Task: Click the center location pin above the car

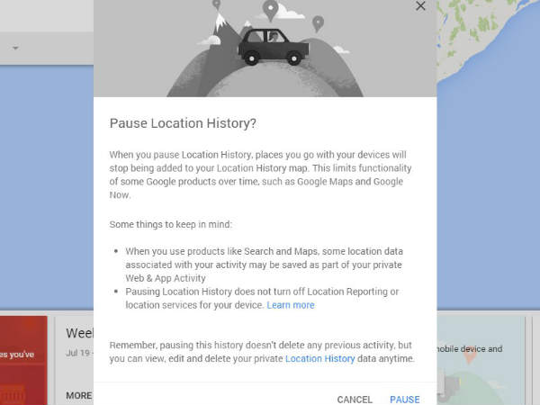Action: tap(269, 11)
